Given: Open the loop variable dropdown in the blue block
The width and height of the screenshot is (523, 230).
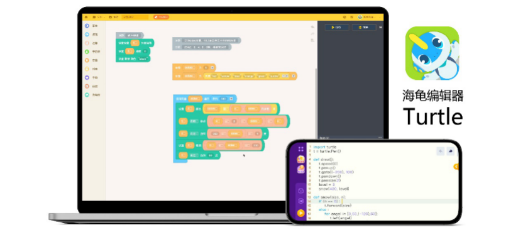Looking at the screenshot, I should [x=195, y=99].
